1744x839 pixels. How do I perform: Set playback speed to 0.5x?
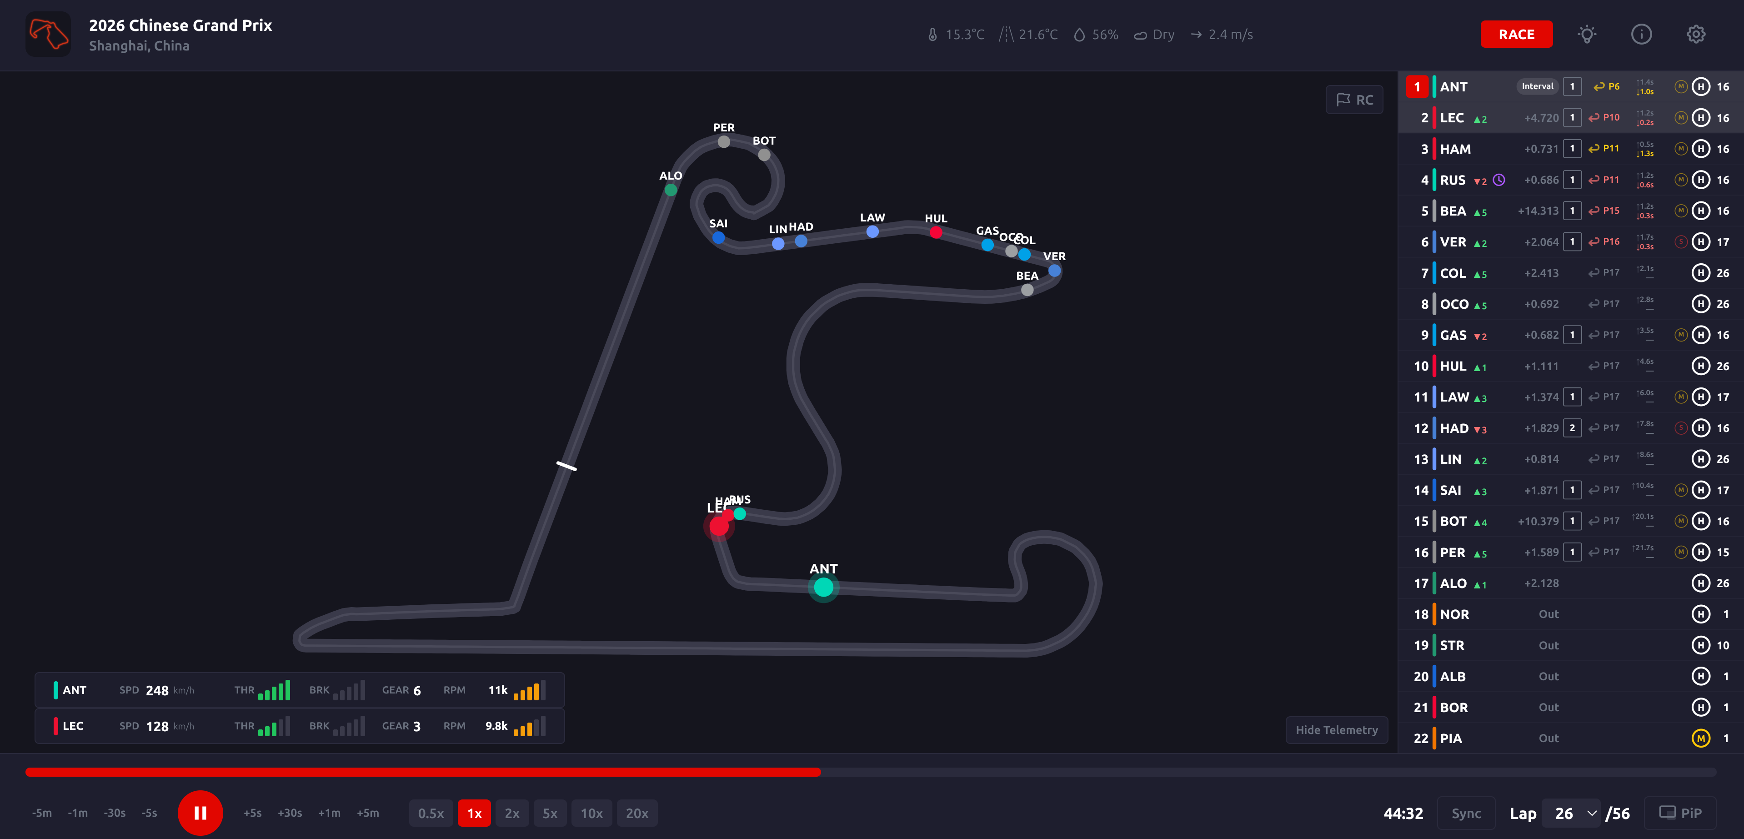tap(431, 813)
